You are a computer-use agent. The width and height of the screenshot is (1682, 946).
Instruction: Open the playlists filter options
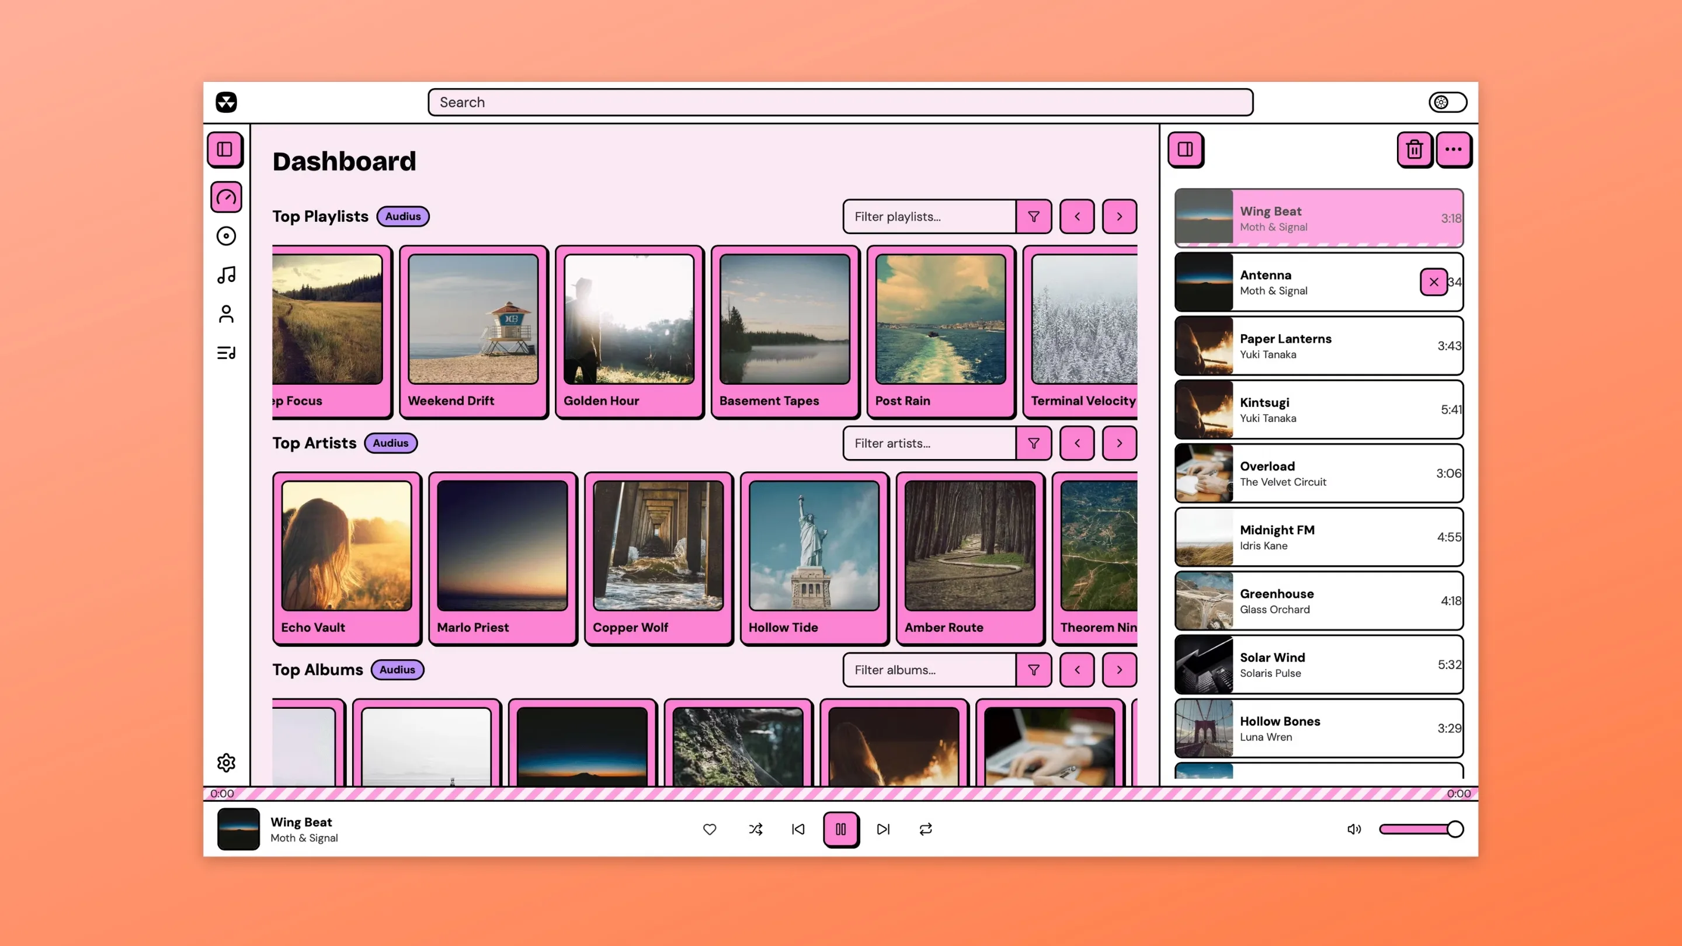(x=1034, y=216)
